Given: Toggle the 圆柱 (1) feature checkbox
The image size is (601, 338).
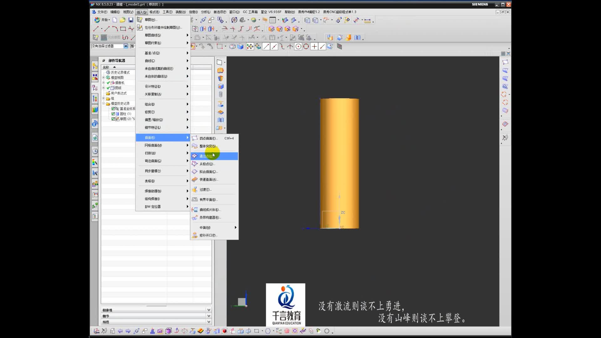Looking at the screenshot, I should pos(113,114).
